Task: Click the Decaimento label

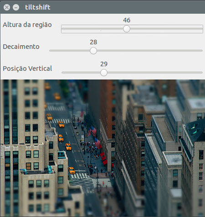Action: (21, 47)
